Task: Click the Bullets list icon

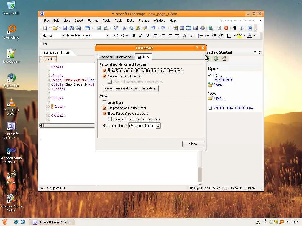Action: [x=207, y=36]
